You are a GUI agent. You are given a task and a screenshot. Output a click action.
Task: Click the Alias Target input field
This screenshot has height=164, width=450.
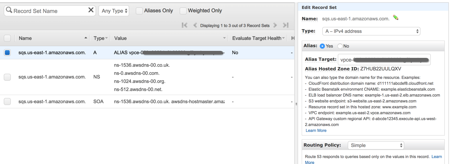[x=384, y=59]
